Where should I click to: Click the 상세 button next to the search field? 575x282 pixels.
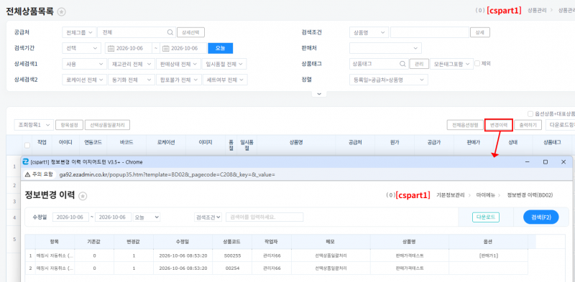[x=480, y=32]
